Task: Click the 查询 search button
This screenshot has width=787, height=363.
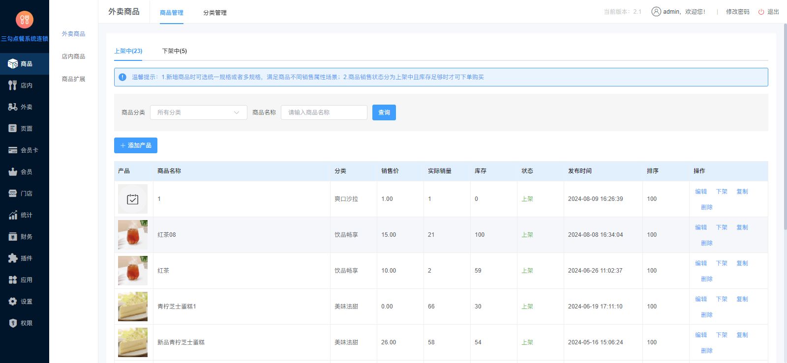Action: tap(384, 112)
